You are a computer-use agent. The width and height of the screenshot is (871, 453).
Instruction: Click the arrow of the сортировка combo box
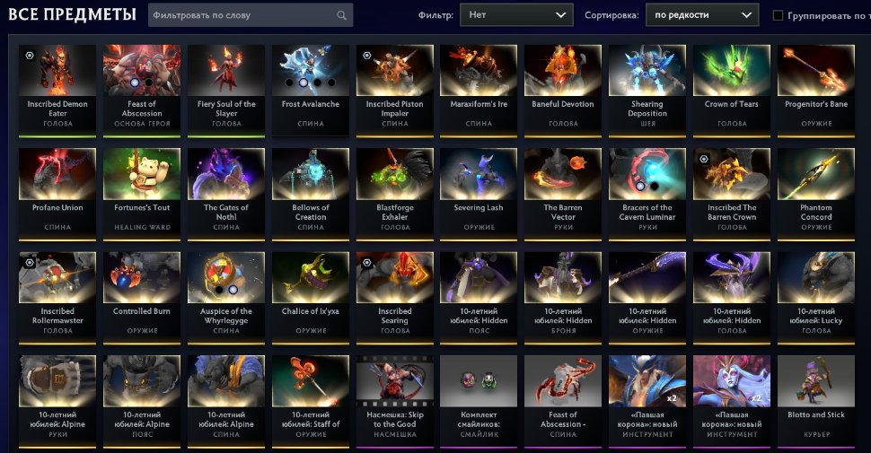tap(746, 15)
